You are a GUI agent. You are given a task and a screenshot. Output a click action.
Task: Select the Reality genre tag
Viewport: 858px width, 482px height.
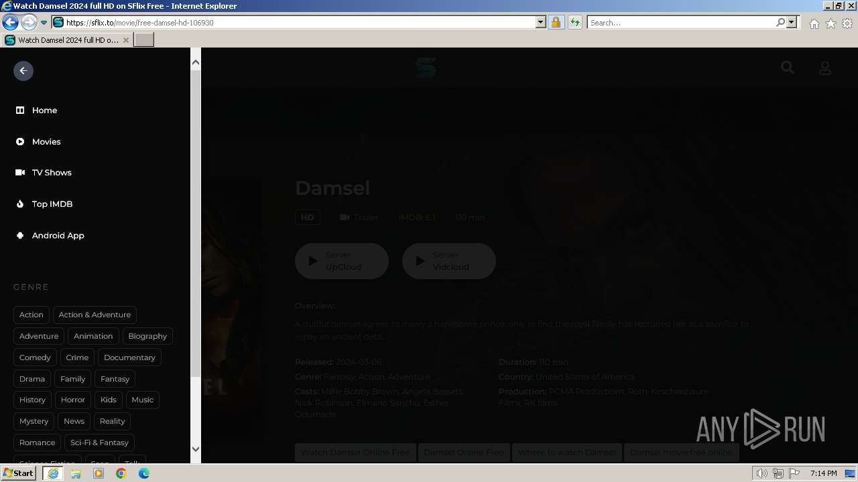tap(113, 421)
